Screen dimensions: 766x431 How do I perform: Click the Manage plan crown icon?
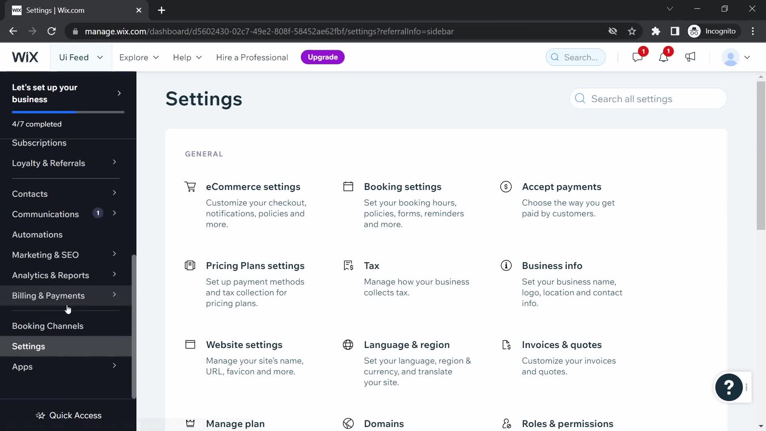190,423
